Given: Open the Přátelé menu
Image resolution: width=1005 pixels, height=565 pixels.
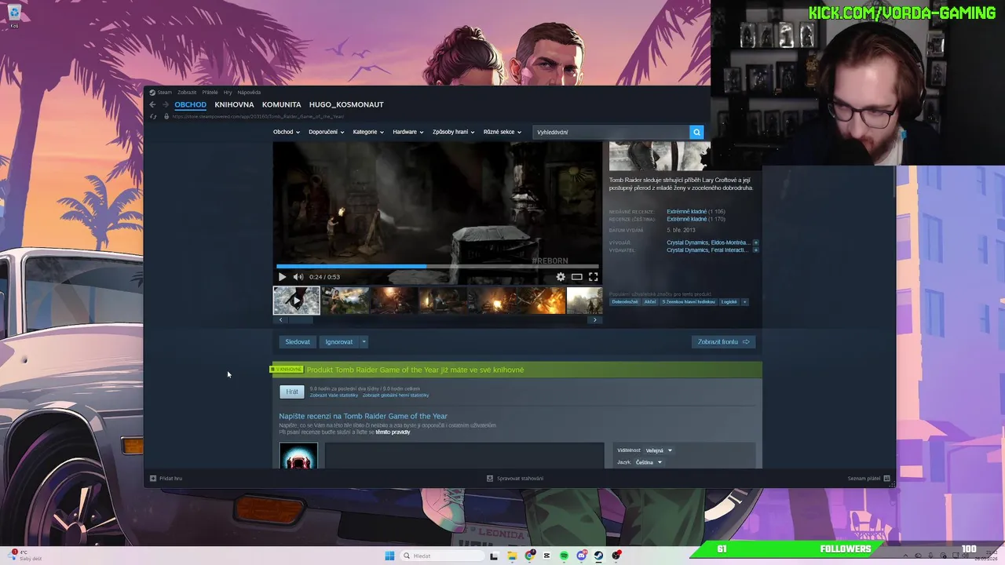Looking at the screenshot, I should point(210,93).
